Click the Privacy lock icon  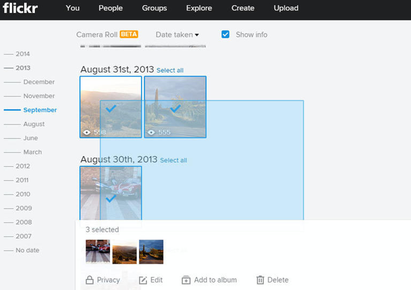(x=90, y=280)
